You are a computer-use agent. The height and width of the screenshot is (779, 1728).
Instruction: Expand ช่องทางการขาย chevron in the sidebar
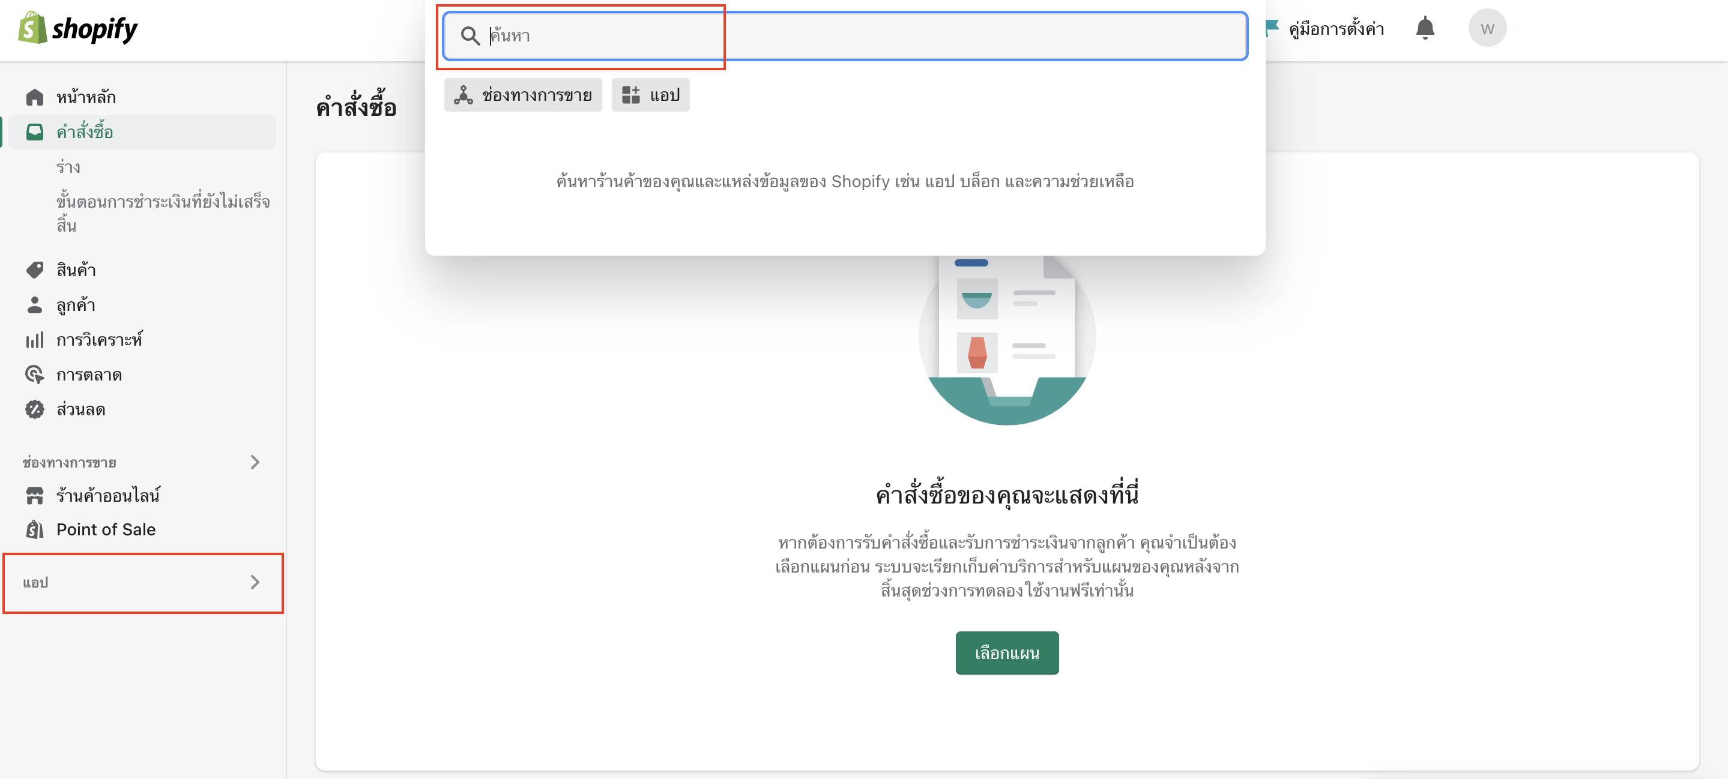(255, 462)
